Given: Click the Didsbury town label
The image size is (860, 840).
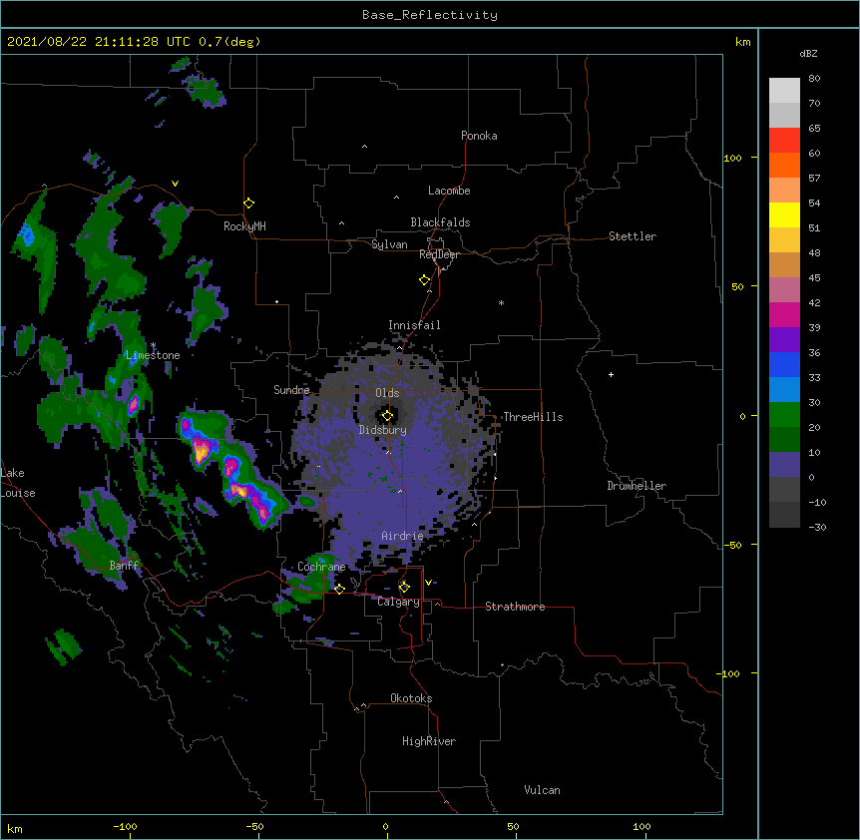Looking at the screenshot, I should point(383,430).
